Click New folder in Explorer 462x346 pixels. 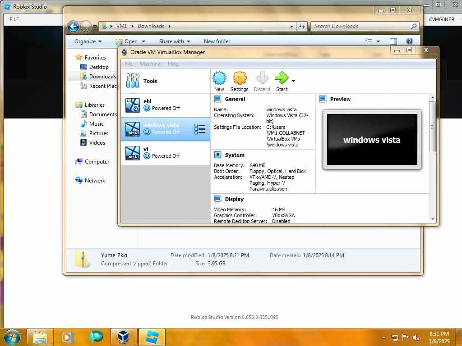(x=217, y=41)
